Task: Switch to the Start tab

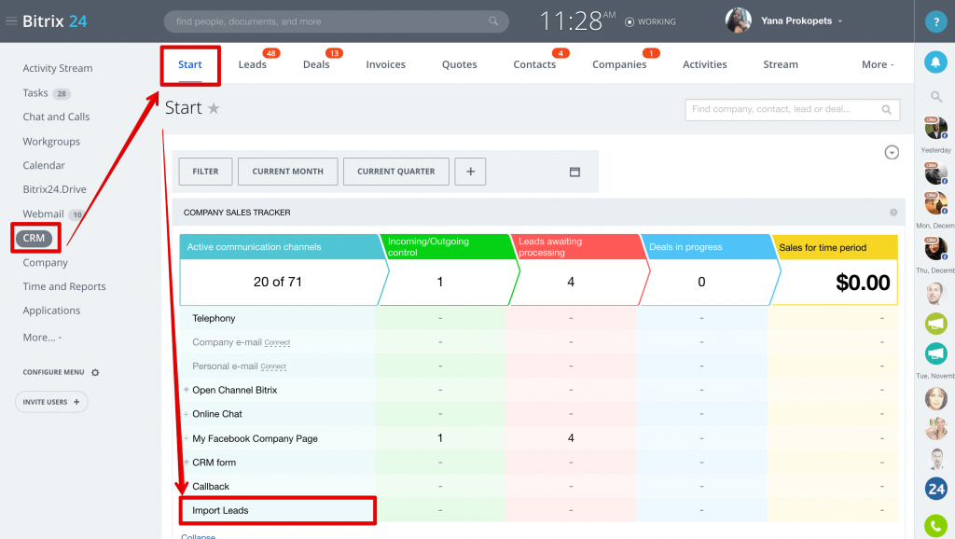Action: 190,64
